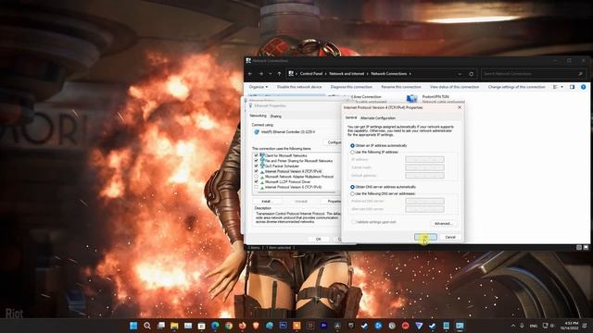Select Use the following IP address

coord(352,152)
